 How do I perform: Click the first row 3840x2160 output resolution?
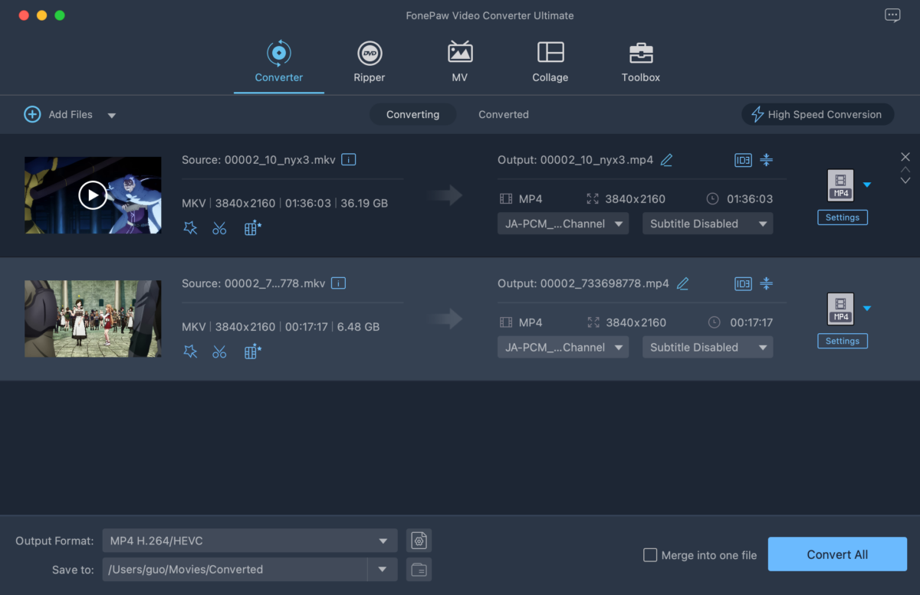(635, 199)
